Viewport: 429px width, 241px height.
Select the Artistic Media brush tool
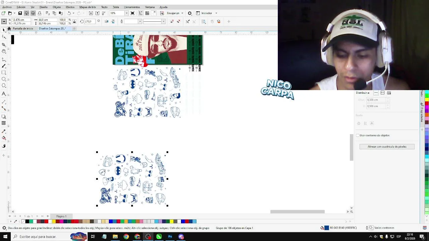(4, 66)
